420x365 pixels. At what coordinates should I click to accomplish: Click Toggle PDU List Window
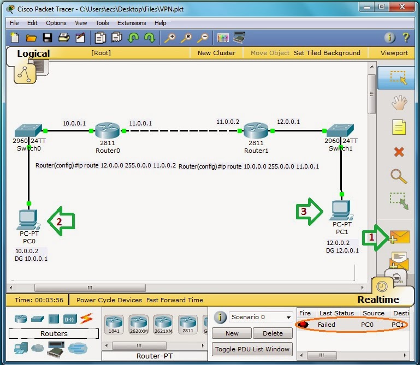pyautogui.click(x=252, y=349)
